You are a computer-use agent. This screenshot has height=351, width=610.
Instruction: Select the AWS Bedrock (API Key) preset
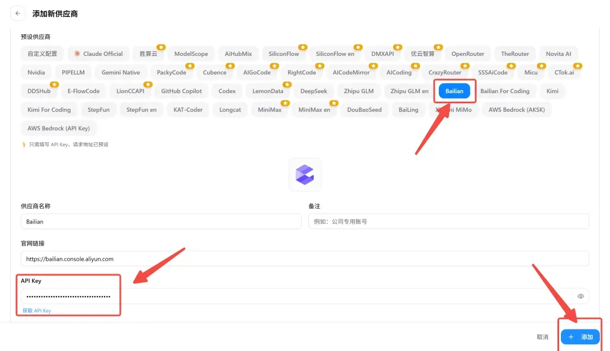[x=58, y=128]
